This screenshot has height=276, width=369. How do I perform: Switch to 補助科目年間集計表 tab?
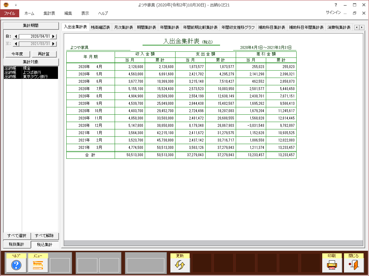click(307, 27)
